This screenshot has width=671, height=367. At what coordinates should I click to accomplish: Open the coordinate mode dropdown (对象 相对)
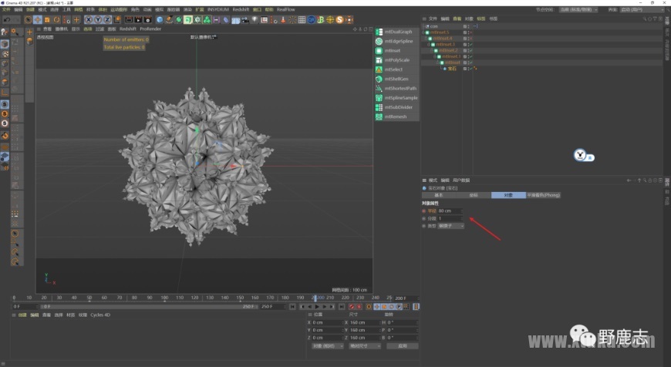(x=327, y=345)
